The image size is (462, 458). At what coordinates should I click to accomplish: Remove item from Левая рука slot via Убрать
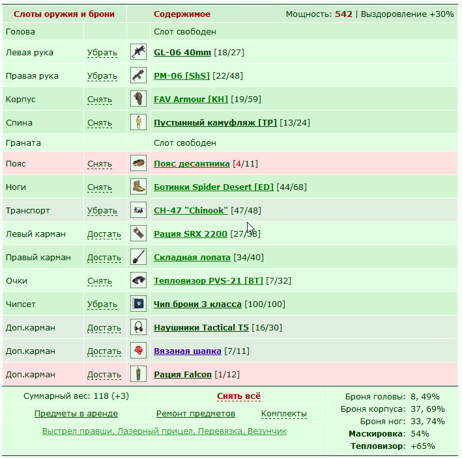(x=102, y=52)
